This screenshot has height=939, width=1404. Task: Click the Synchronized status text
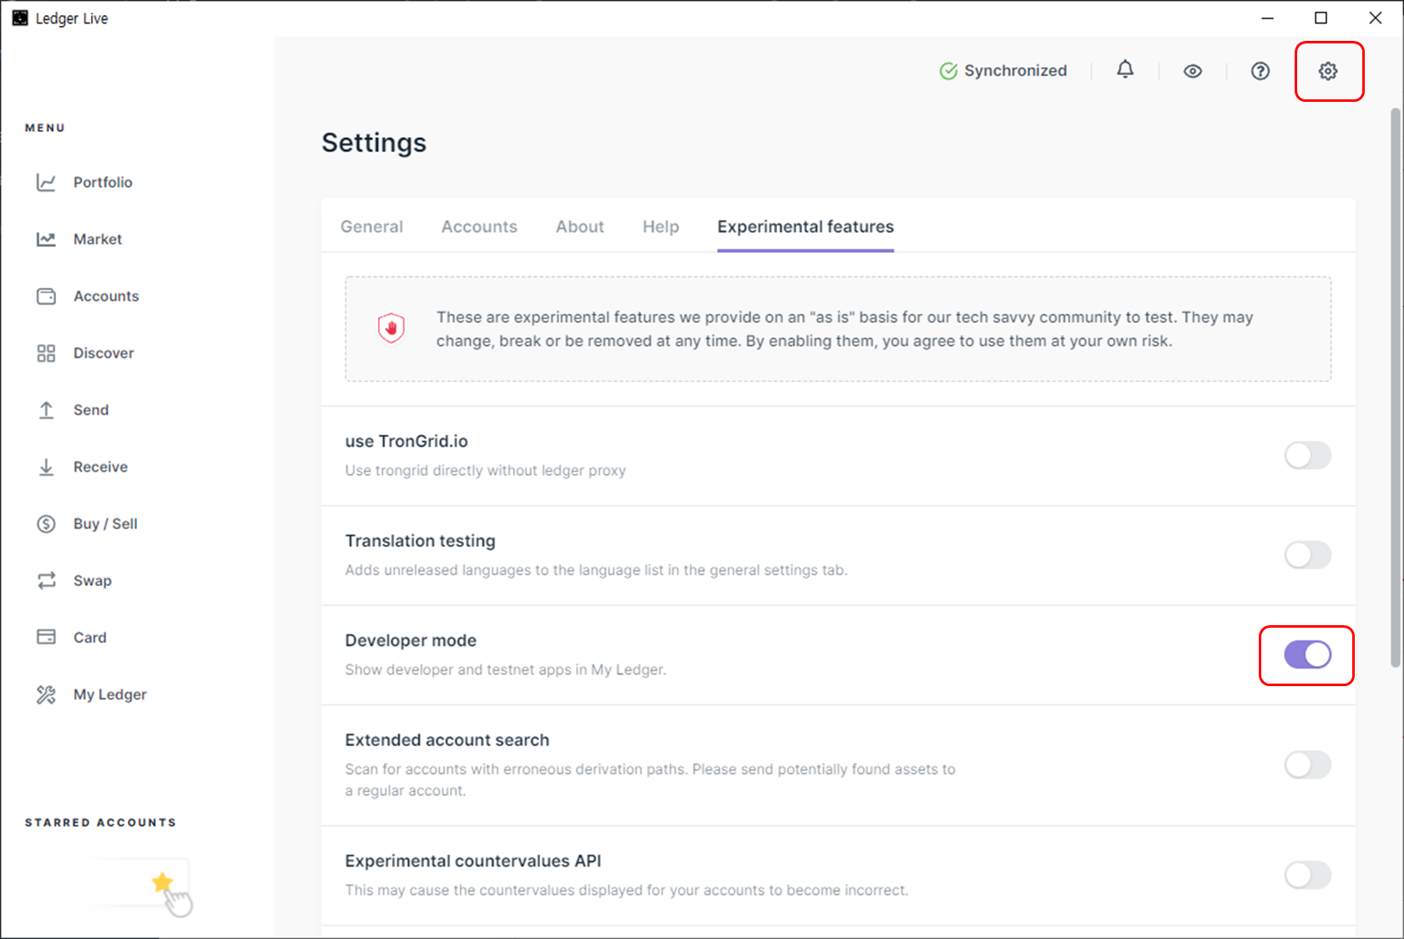[x=1016, y=71]
